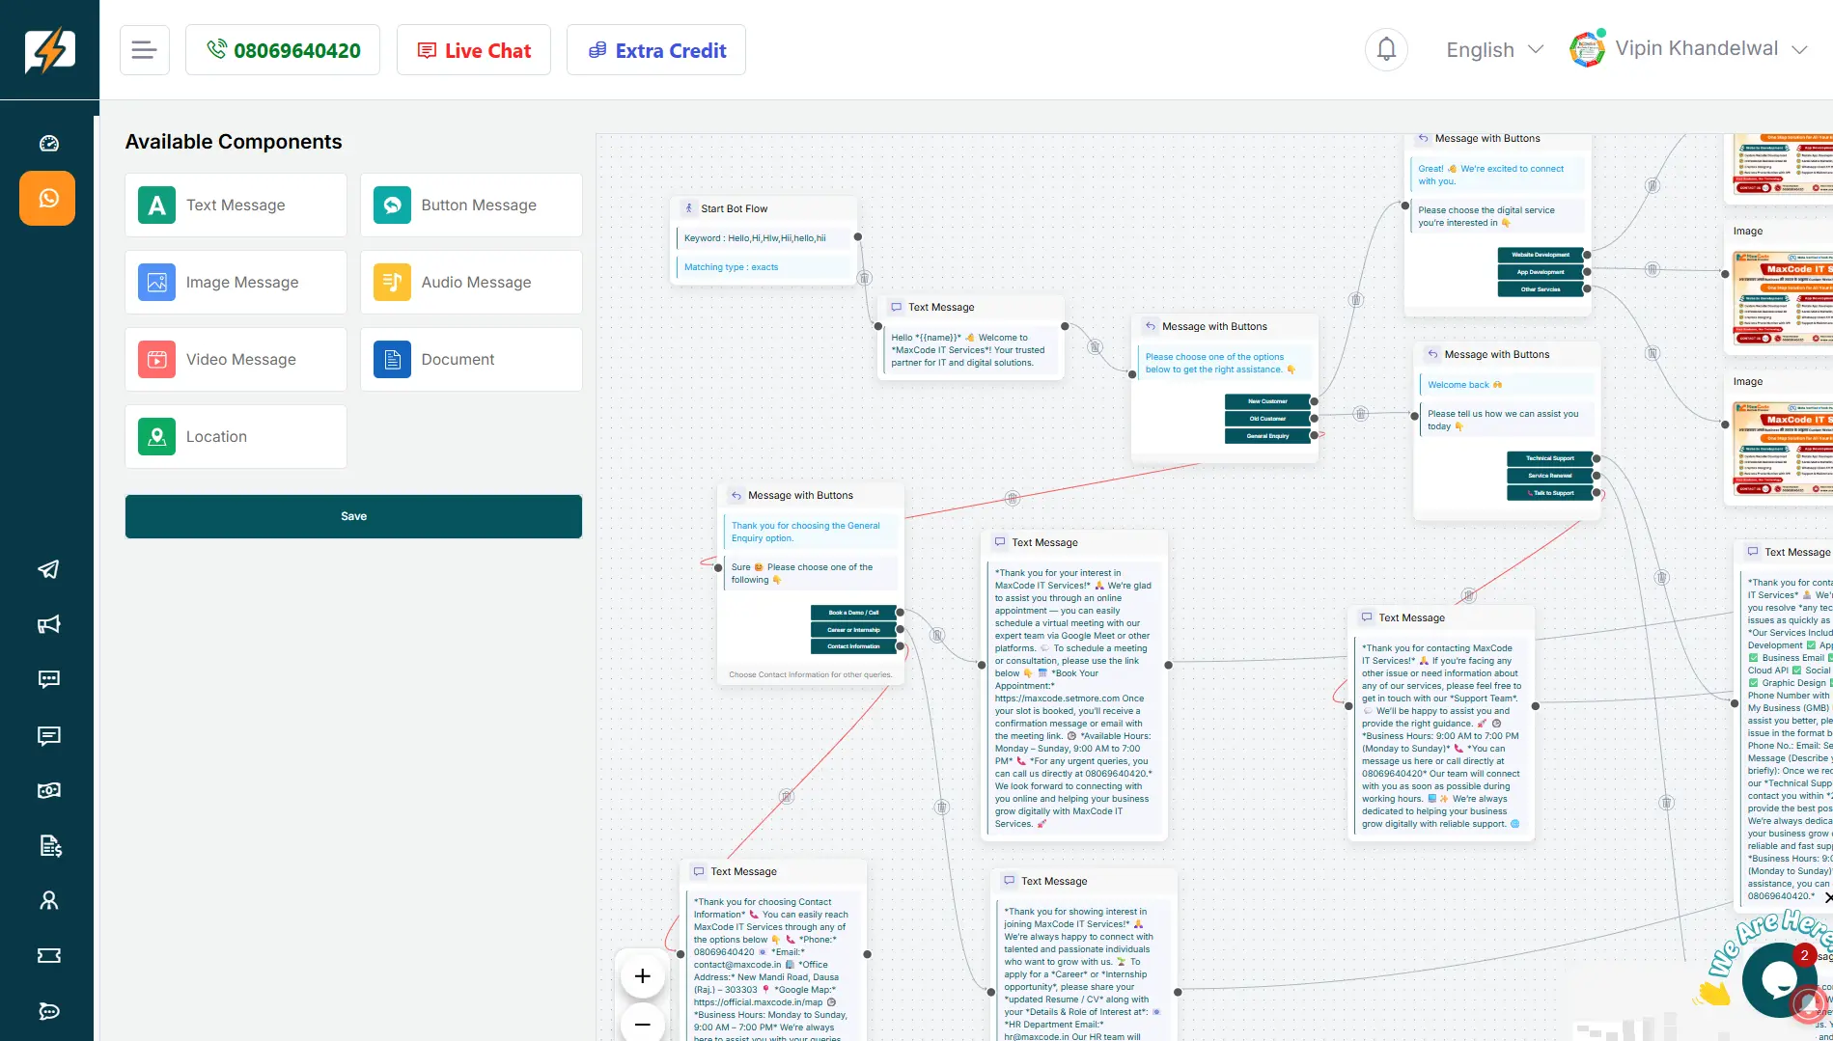
Task: Open contacts using the person sidebar icon
Action: tap(47, 900)
